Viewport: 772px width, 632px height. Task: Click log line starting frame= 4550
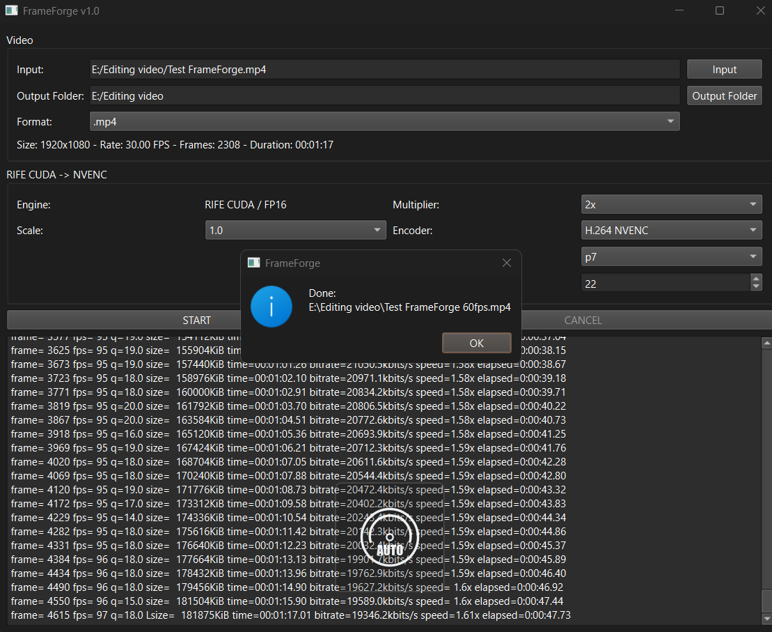coord(287,601)
